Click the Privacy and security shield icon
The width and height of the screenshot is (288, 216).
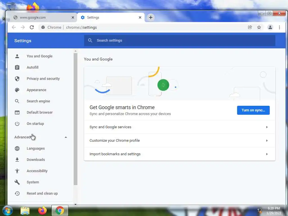(17, 79)
